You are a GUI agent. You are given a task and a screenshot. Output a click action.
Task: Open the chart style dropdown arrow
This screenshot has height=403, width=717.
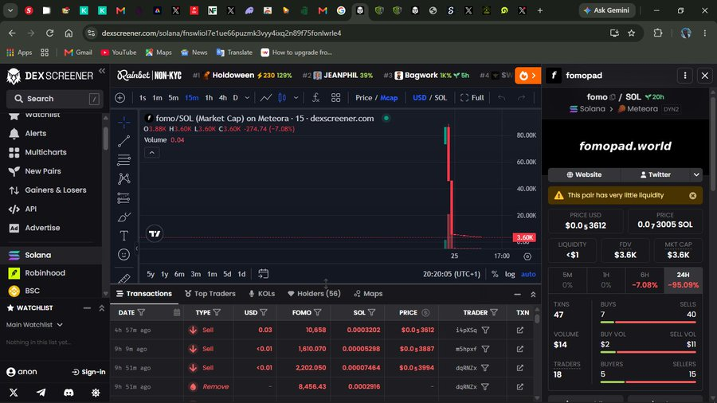pyautogui.click(x=296, y=98)
